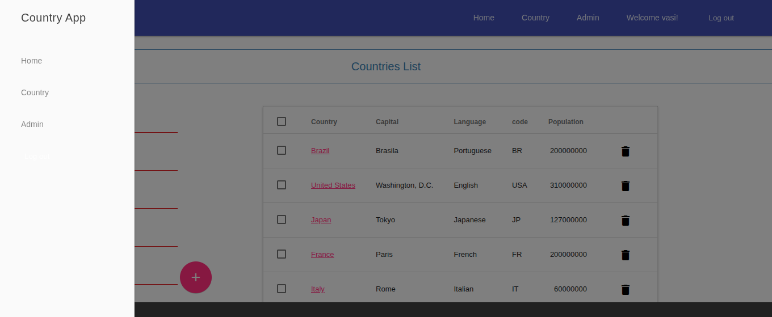Remove Japan using its trash icon

coord(625,221)
